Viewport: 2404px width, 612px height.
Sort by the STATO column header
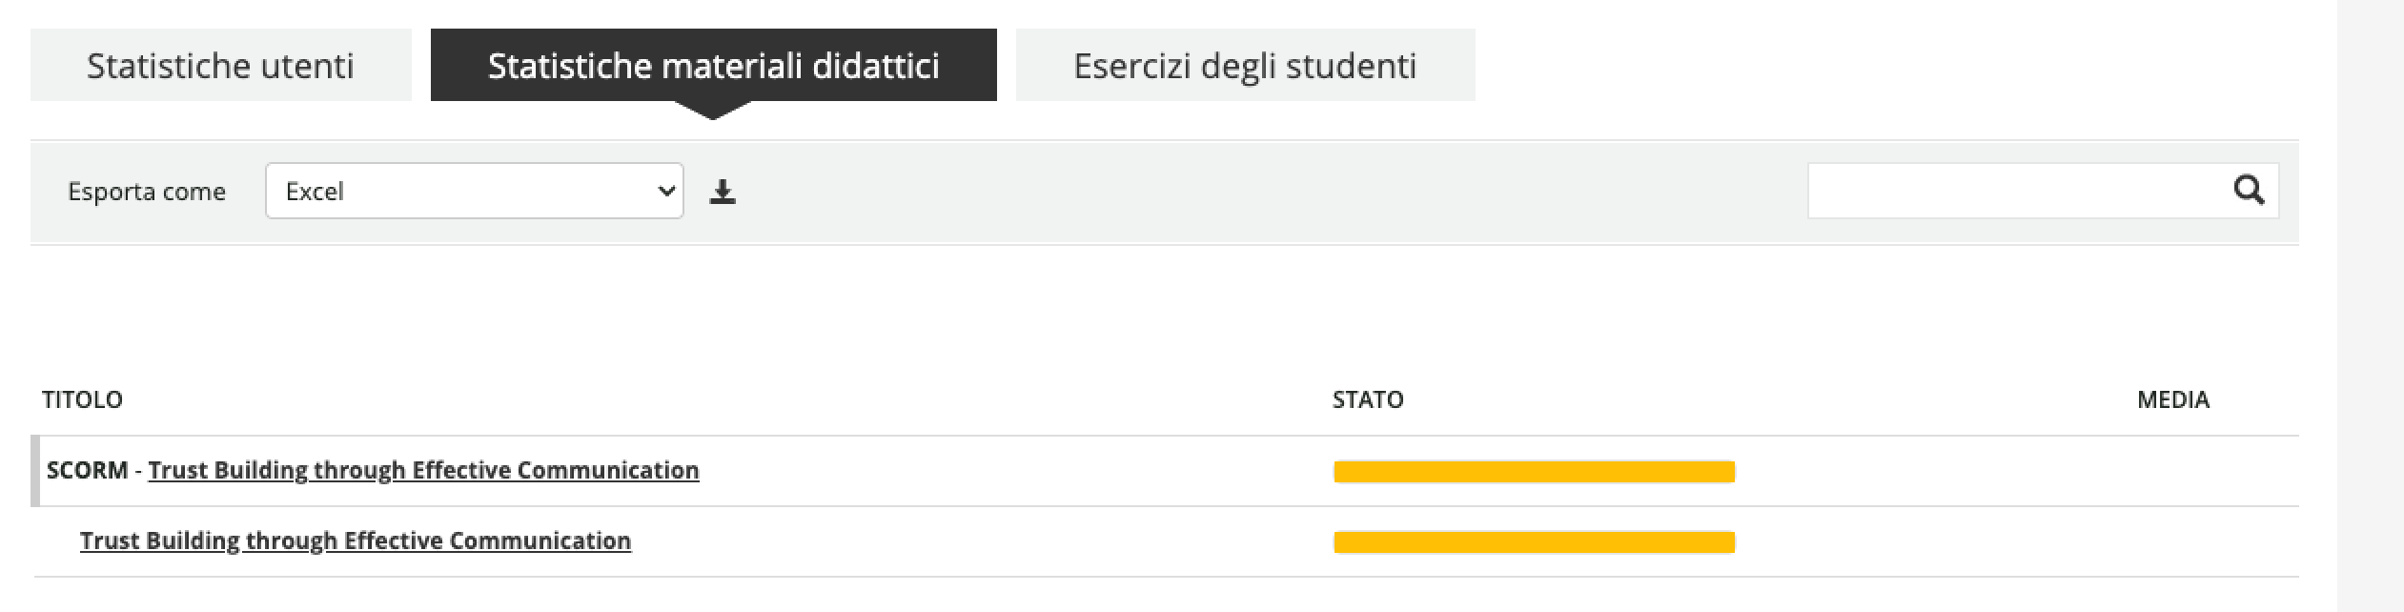coord(1368,399)
